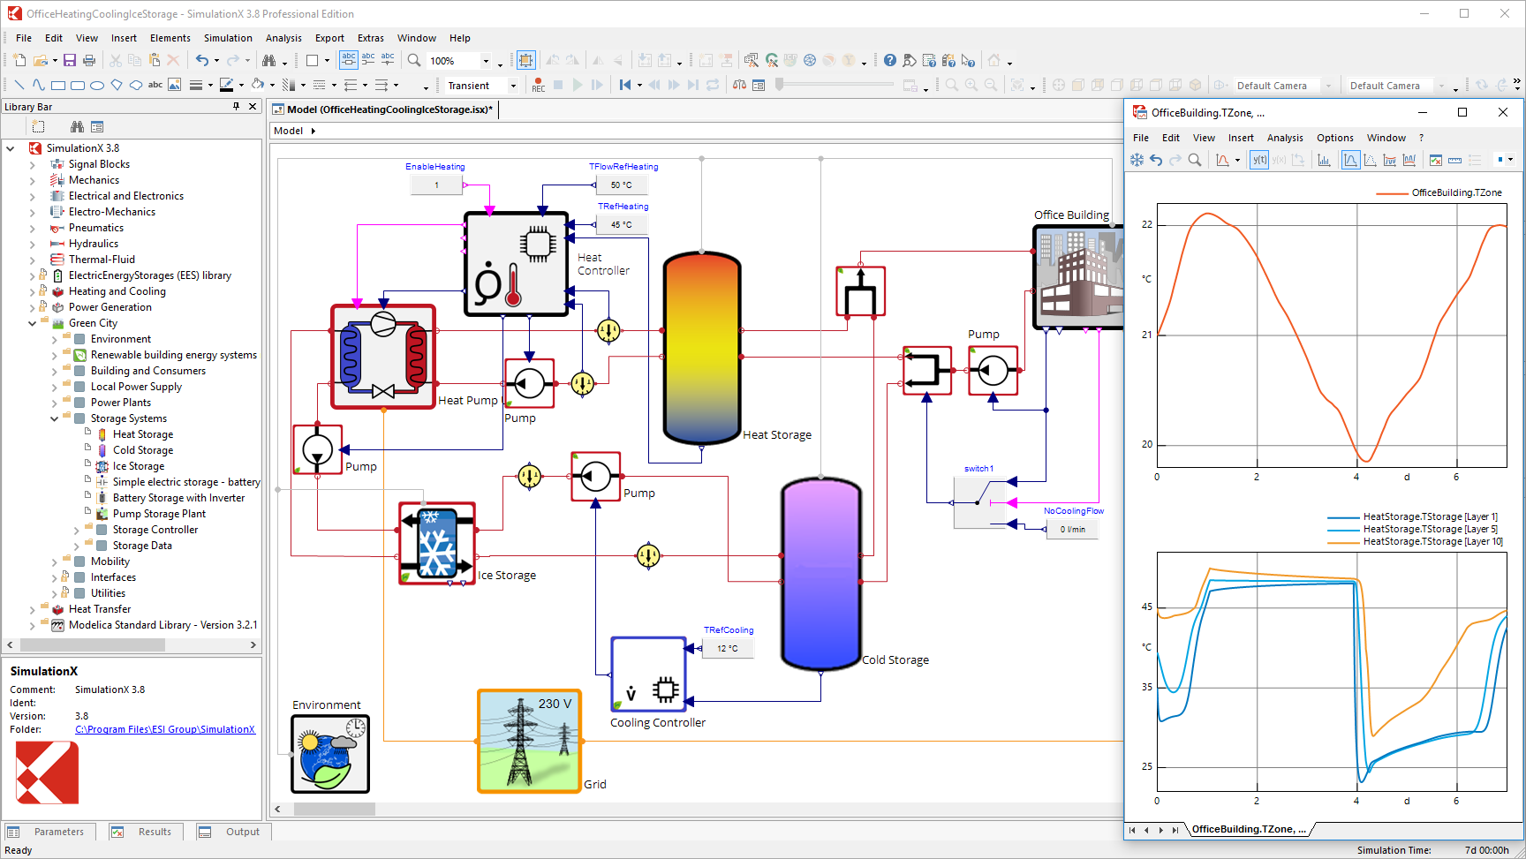
Task: Unpin the Library Bar auto-hide pin
Action: (236, 106)
